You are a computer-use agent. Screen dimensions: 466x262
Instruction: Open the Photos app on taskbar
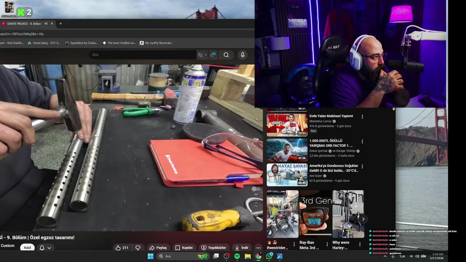point(280,256)
